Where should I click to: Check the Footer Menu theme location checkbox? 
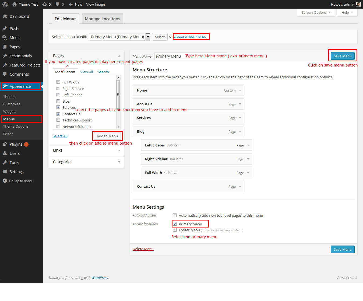[175, 230]
